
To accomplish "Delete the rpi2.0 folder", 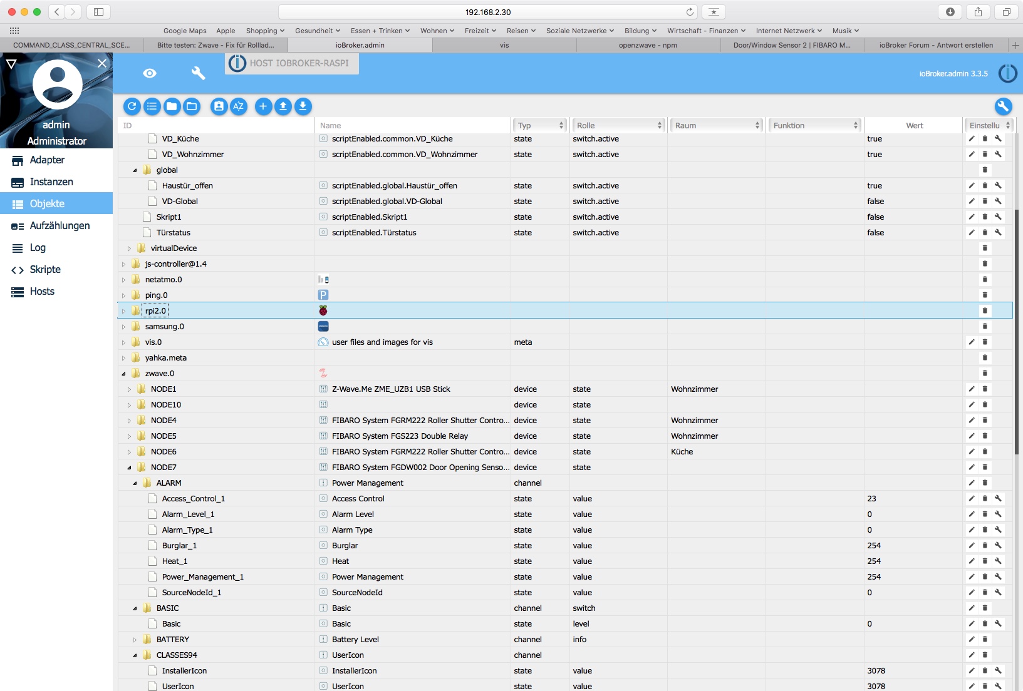I will click(985, 311).
